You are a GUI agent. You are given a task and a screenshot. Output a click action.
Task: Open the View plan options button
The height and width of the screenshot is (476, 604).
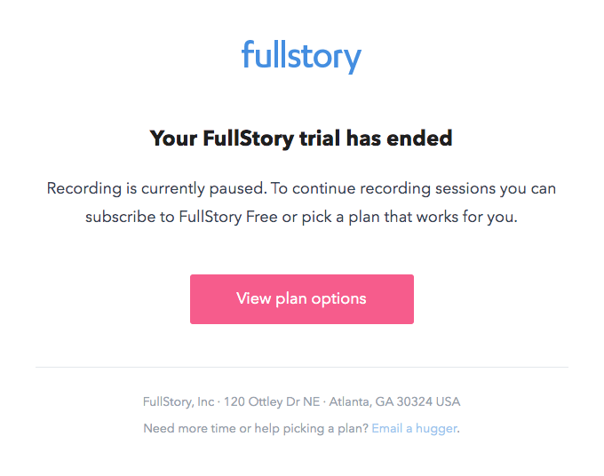301,298
